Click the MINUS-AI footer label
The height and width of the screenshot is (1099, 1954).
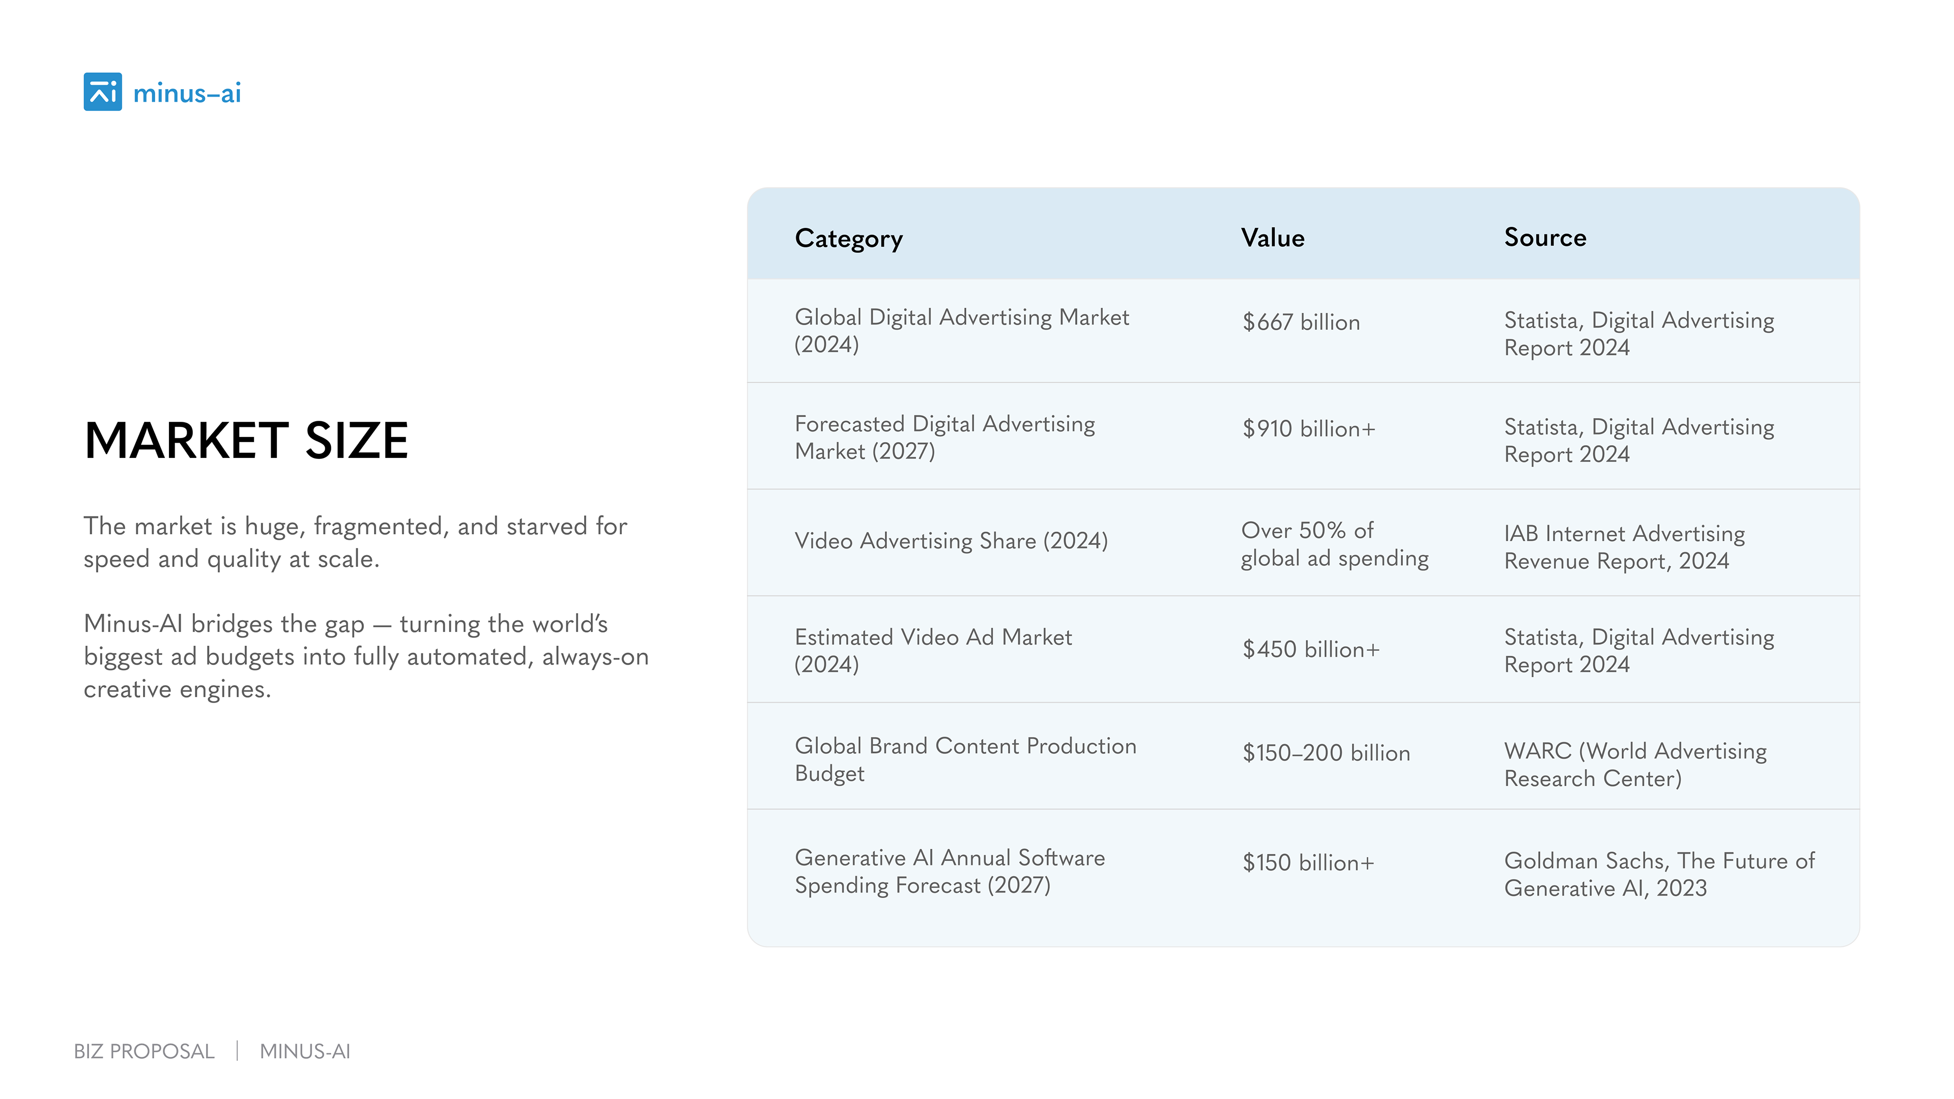304,1051
